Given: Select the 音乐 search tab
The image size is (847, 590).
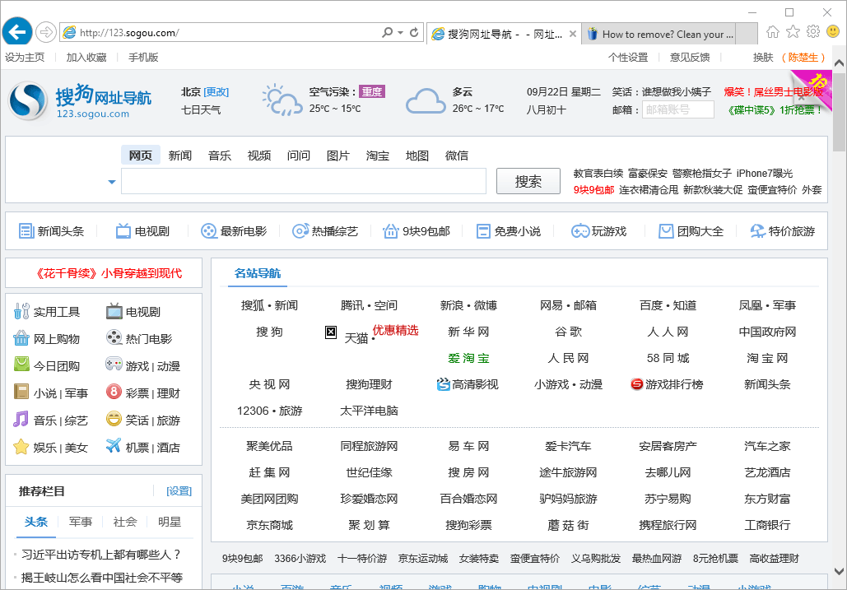Looking at the screenshot, I should (219, 156).
